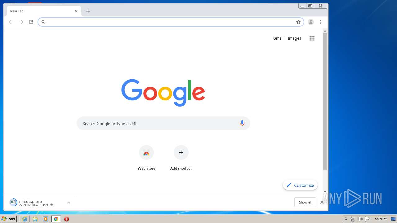Click the vertical scrollbar thumb
The height and width of the screenshot is (223, 397).
325,102
